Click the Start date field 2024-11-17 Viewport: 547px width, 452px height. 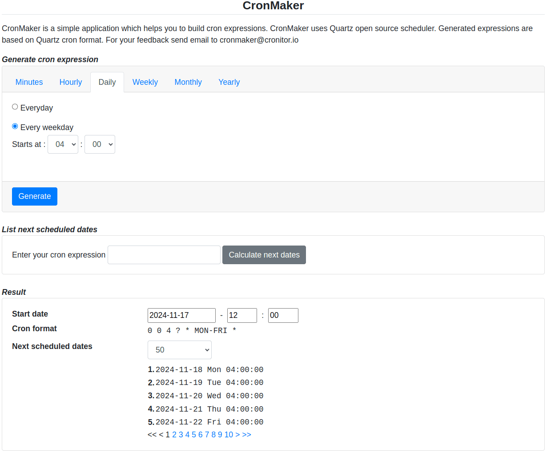point(181,315)
